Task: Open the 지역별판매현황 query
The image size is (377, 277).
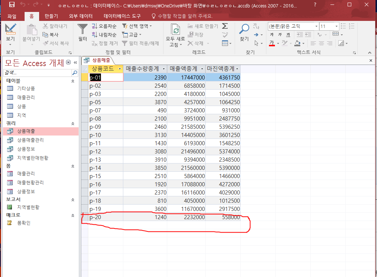Action: [x=32, y=158]
